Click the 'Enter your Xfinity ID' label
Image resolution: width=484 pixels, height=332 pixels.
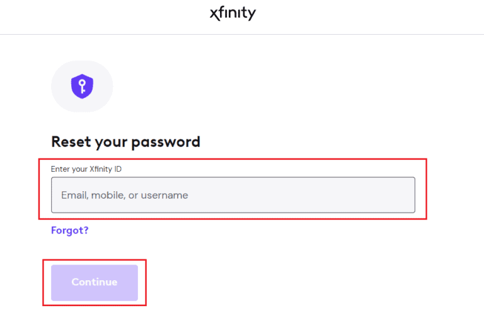(86, 169)
